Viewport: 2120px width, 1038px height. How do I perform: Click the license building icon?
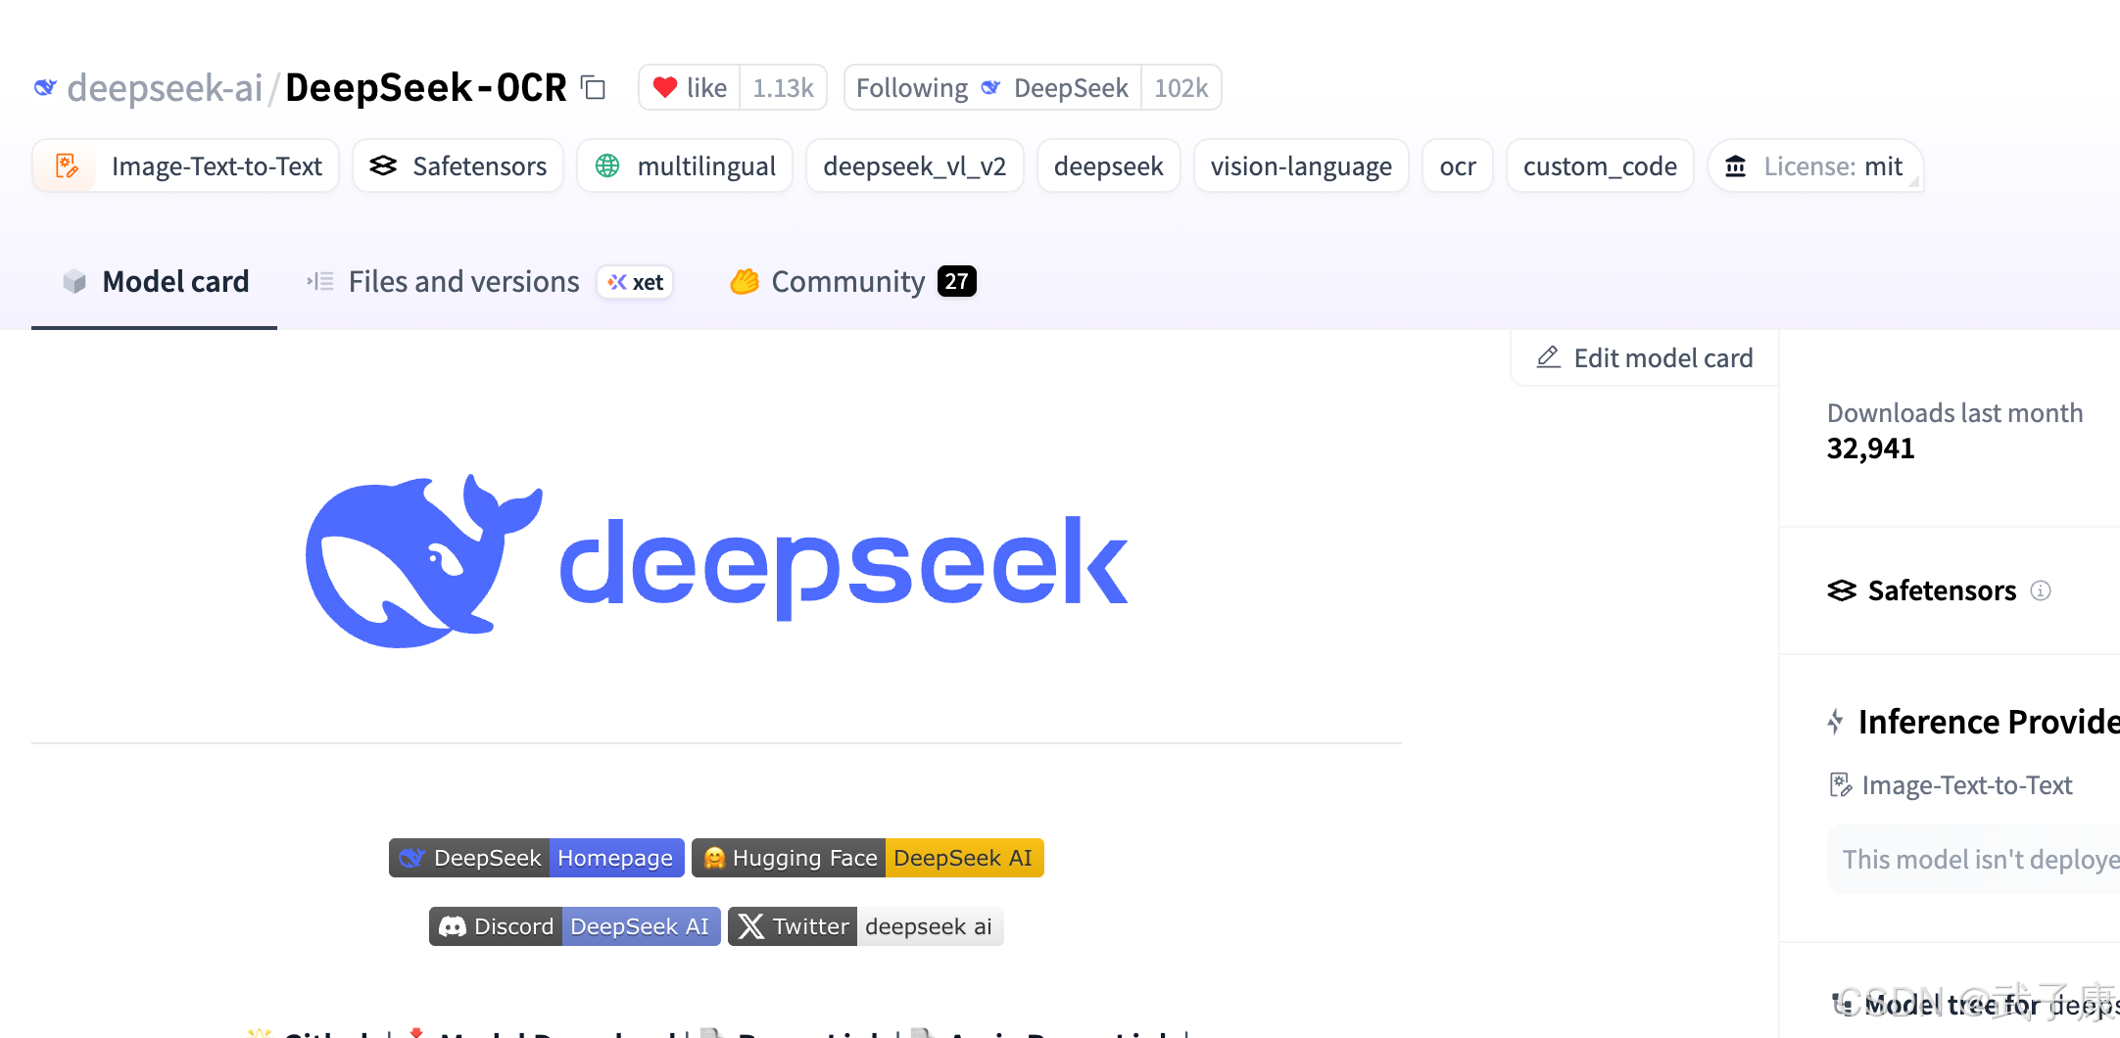coord(1735,166)
